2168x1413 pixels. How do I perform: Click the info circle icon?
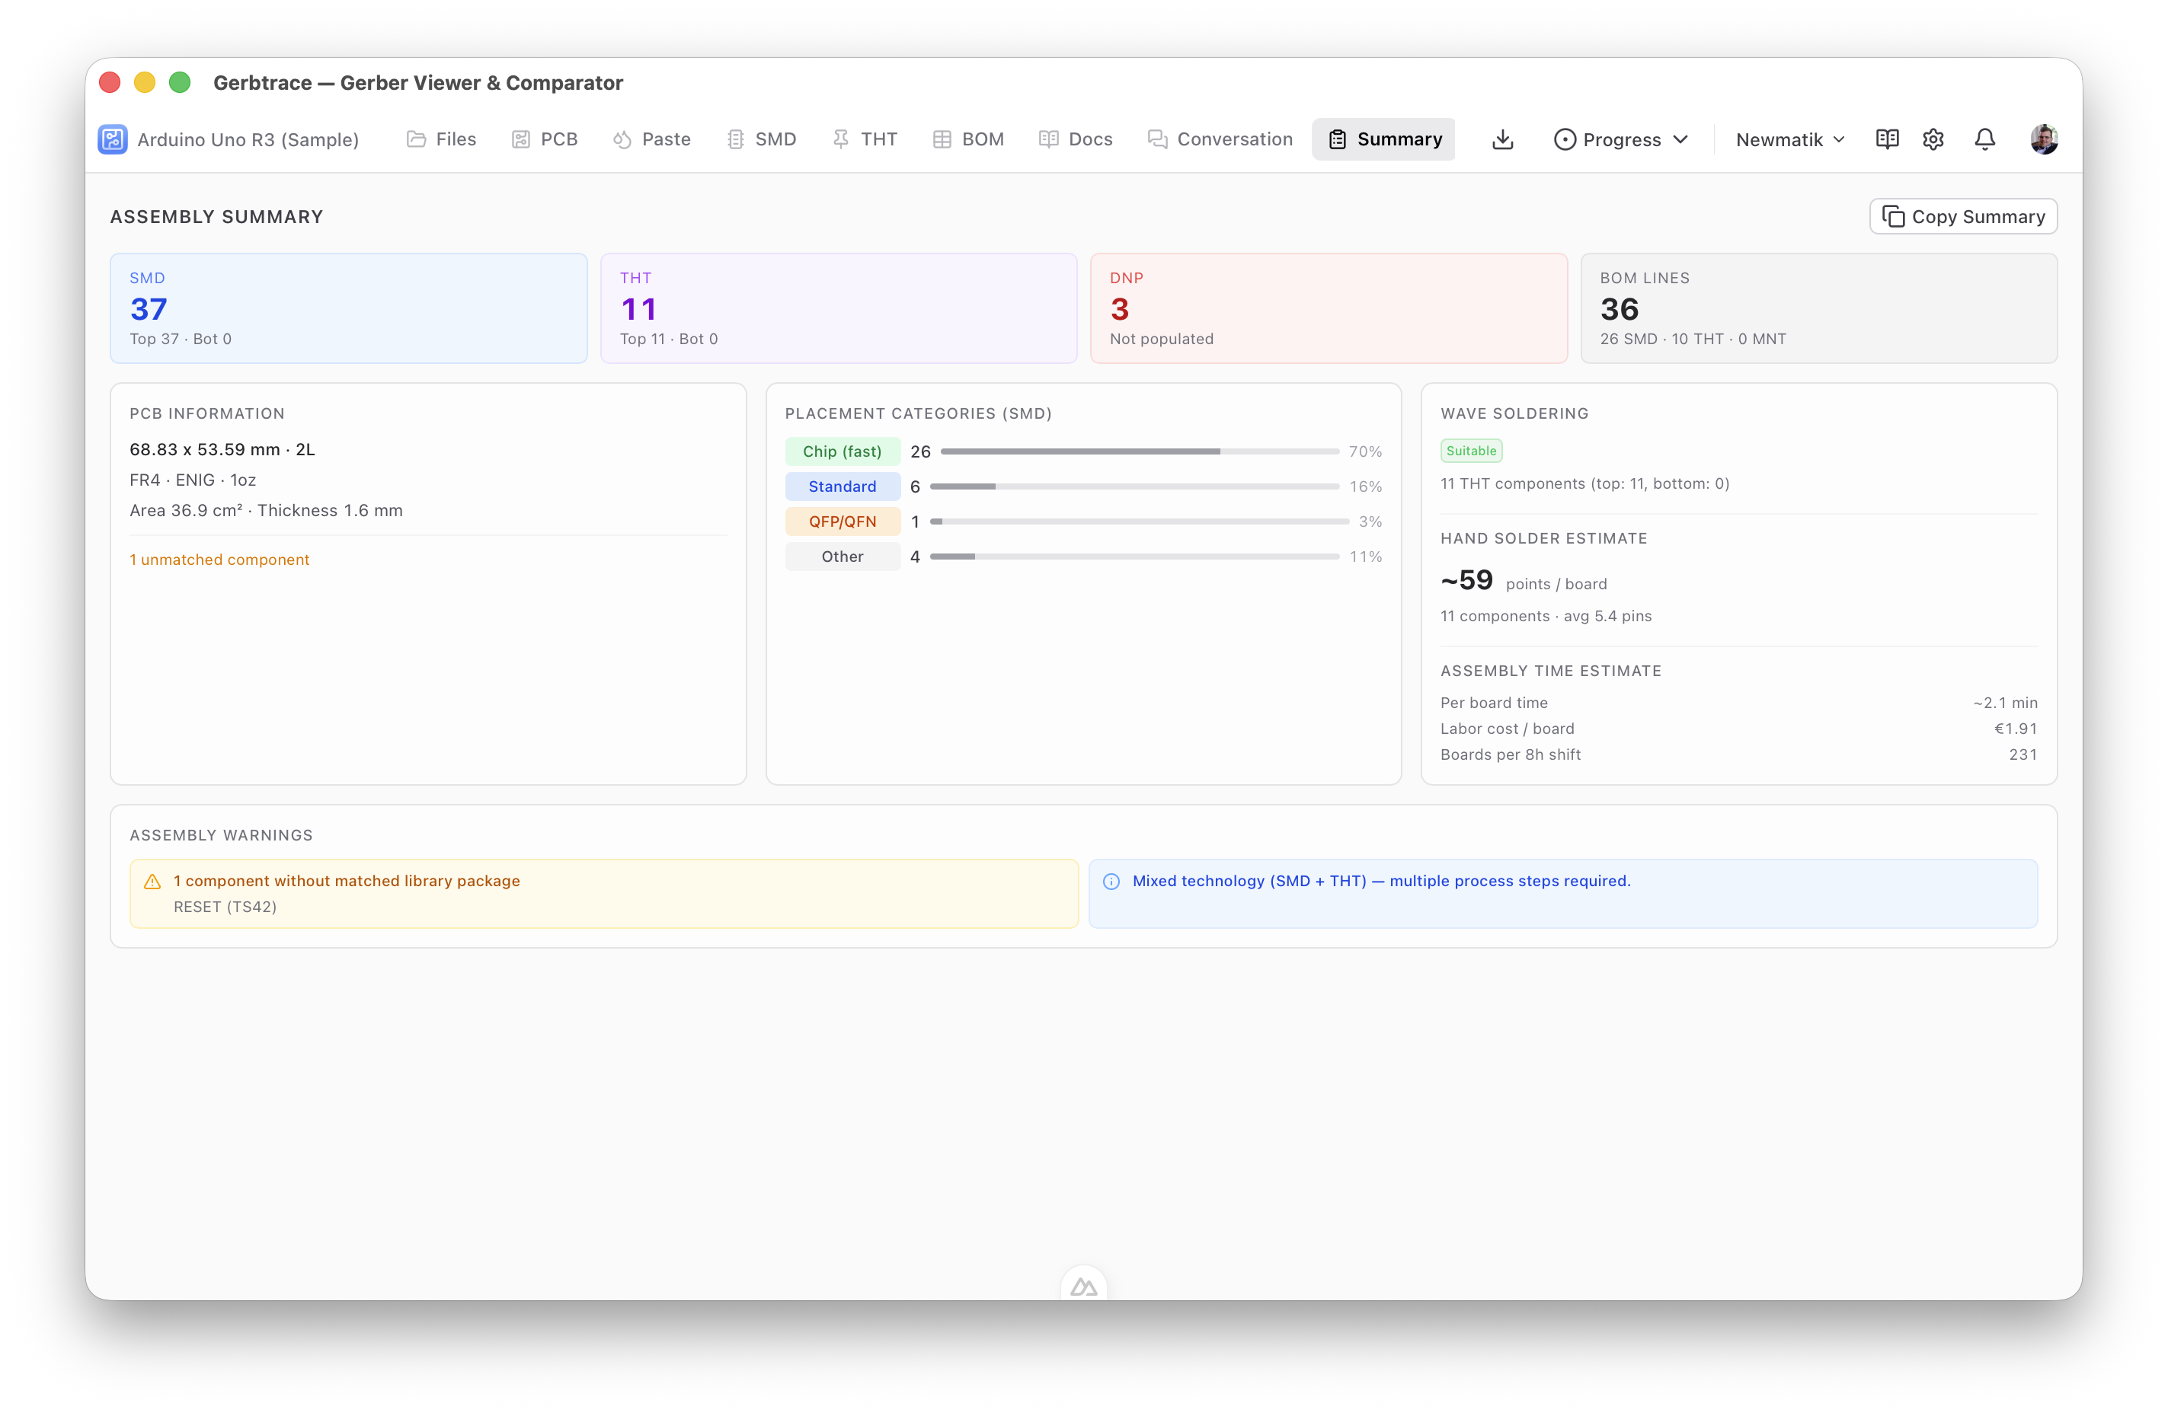pos(1111,882)
